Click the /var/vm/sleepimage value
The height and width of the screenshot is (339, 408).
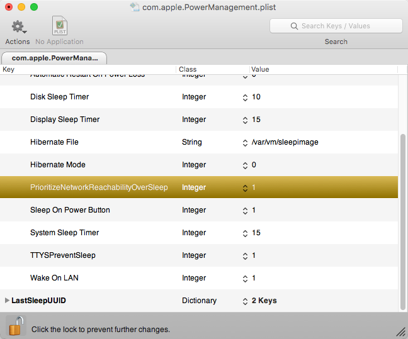click(285, 142)
